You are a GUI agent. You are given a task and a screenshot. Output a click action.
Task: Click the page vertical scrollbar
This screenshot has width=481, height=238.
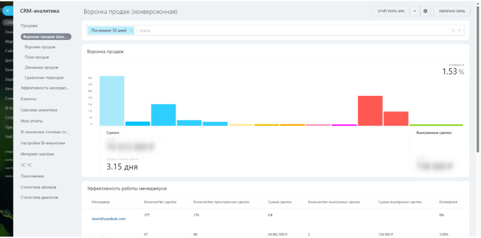[x=478, y=80]
